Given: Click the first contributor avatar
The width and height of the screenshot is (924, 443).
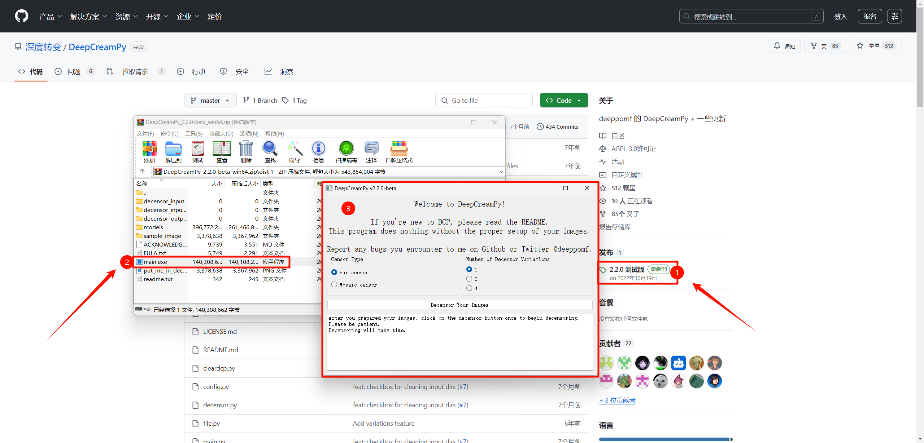Looking at the screenshot, I should click(x=606, y=363).
